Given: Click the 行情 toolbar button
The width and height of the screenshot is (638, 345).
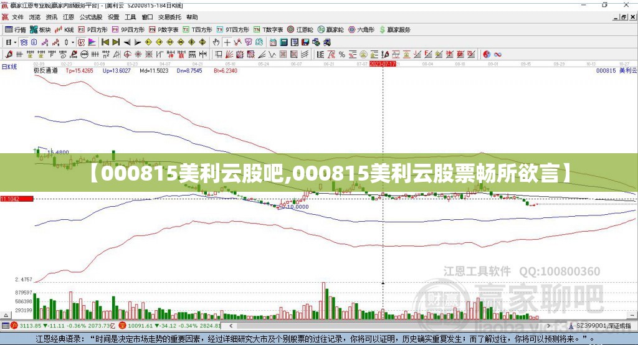Looking at the screenshot, I should [16, 30].
